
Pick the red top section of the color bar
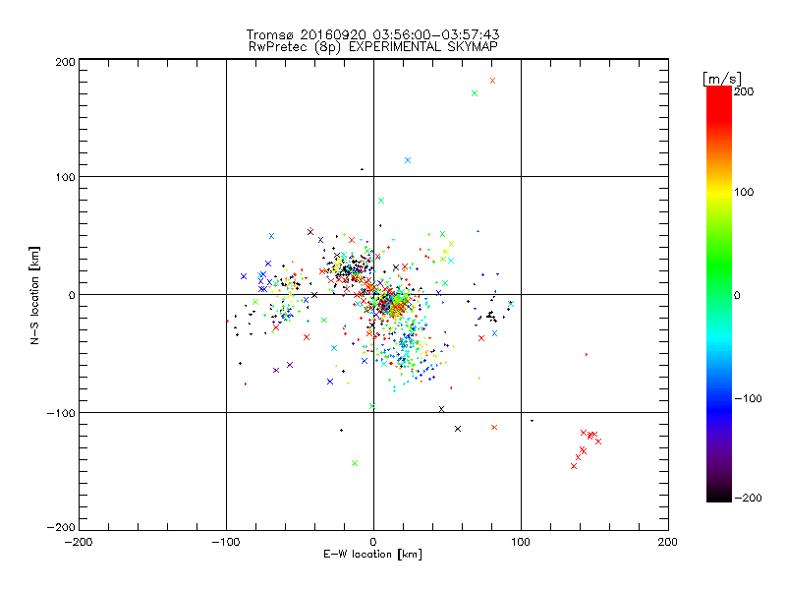pyautogui.click(x=719, y=103)
